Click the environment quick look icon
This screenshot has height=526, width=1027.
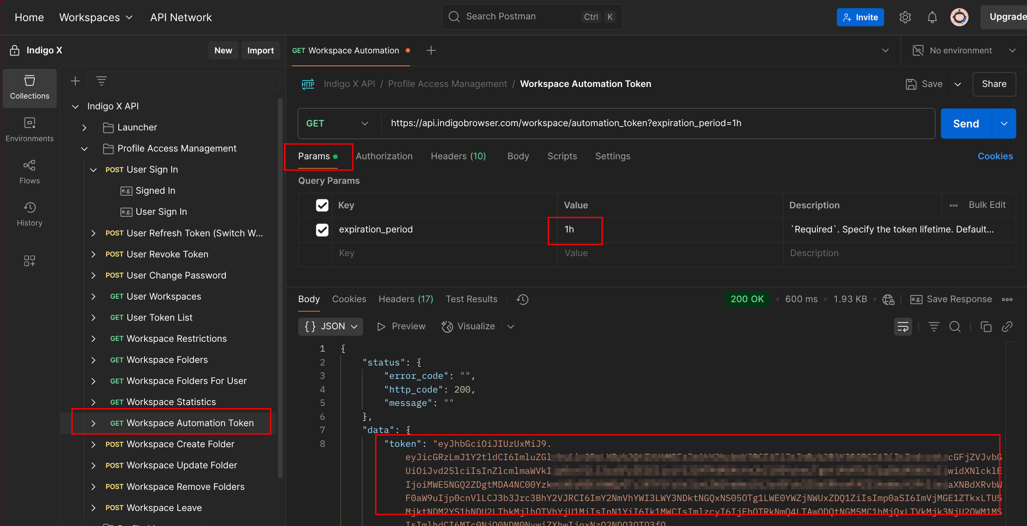[x=918, y=50]
